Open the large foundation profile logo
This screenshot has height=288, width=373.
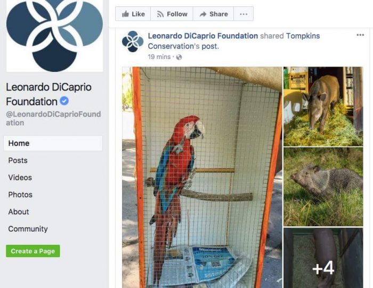pyautogui.click(x=54, y=35)
